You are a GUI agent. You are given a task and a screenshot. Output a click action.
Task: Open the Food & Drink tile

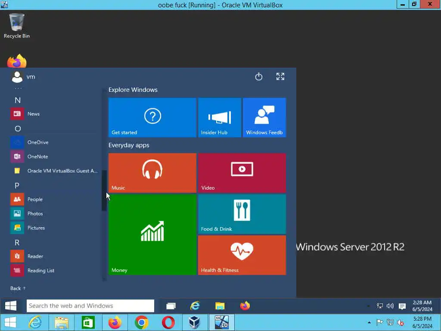(242, 214)
